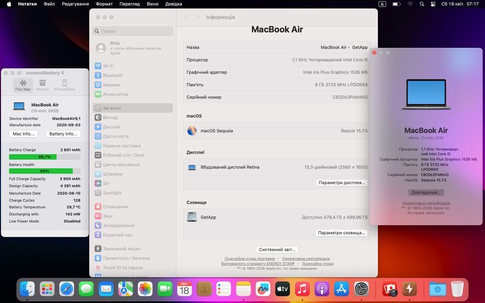Image resolution: width=485 pixels, height=303 pixels.
Task: Open the Довідка menu
Action: 173,4
